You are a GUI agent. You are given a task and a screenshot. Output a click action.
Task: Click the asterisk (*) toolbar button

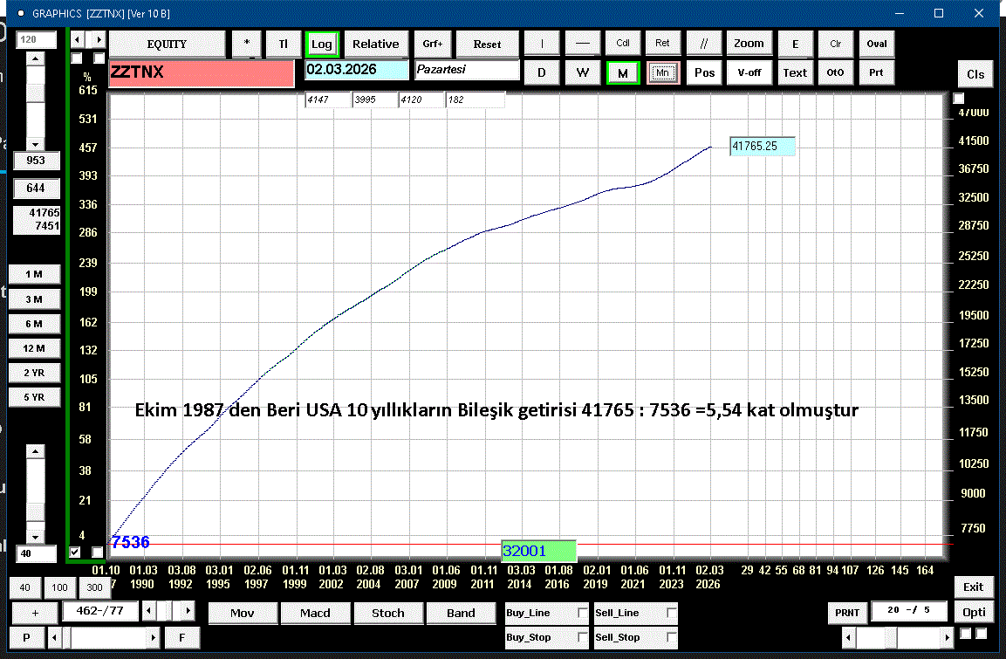click(x=246, y=44)
